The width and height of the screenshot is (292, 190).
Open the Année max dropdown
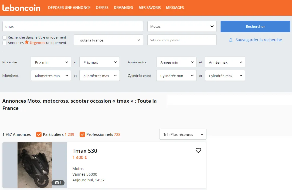(x=225, y=62)
